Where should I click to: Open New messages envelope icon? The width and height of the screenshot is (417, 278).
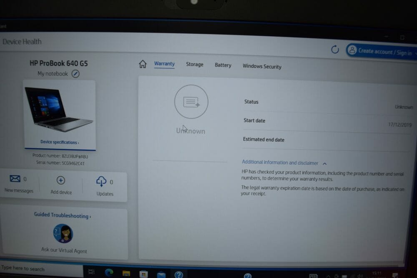point(15,178)
